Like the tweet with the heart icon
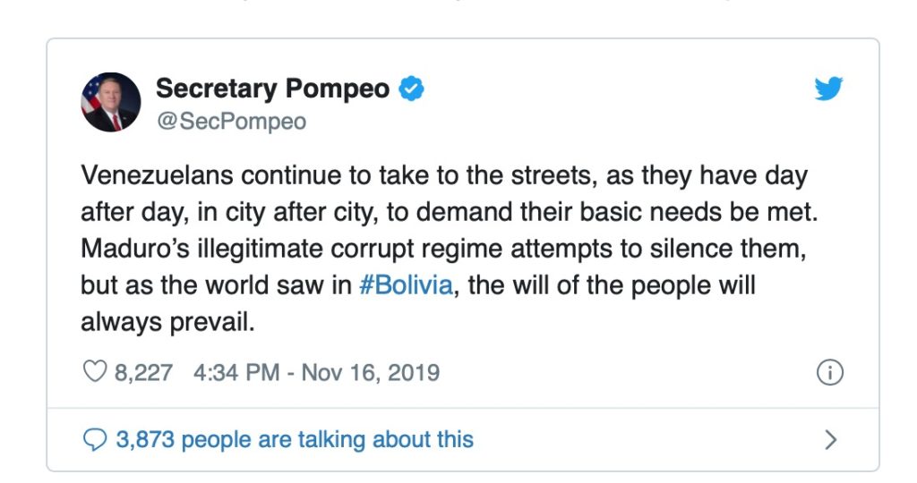Viewport: 917px width, 483px height. (x=94, y=372)
